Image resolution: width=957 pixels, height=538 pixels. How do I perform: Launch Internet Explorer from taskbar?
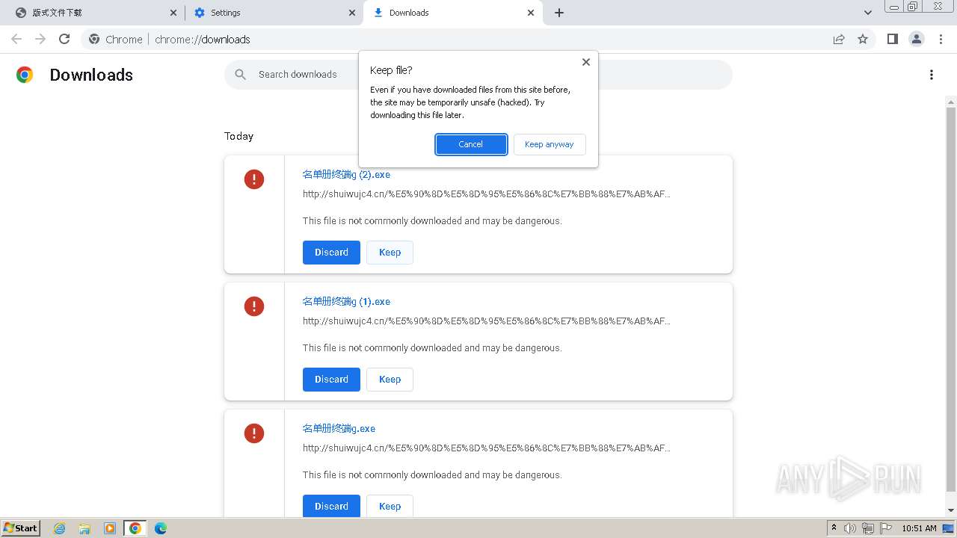pos(60,528)
